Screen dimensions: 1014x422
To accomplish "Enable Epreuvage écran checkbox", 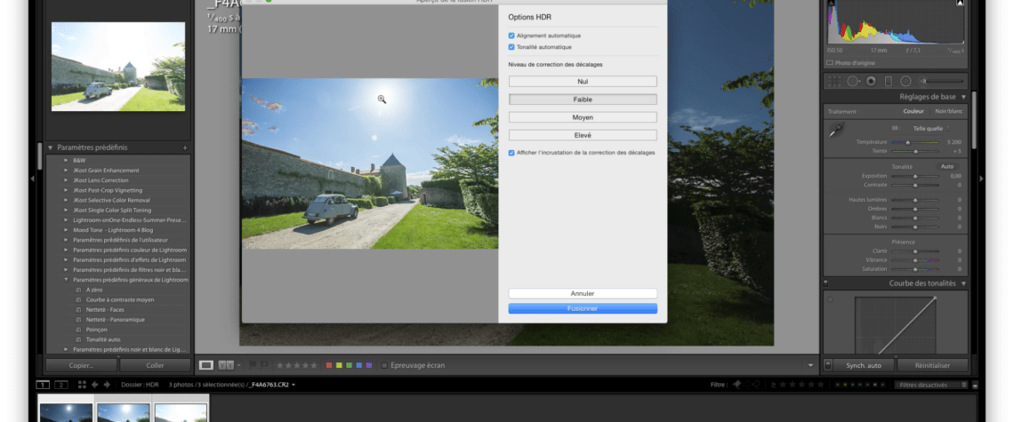I will pos(384,365).
